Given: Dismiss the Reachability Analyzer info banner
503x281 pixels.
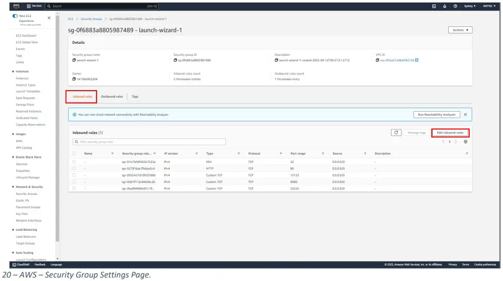Looking at the screenshot, I should pos(465,115).
